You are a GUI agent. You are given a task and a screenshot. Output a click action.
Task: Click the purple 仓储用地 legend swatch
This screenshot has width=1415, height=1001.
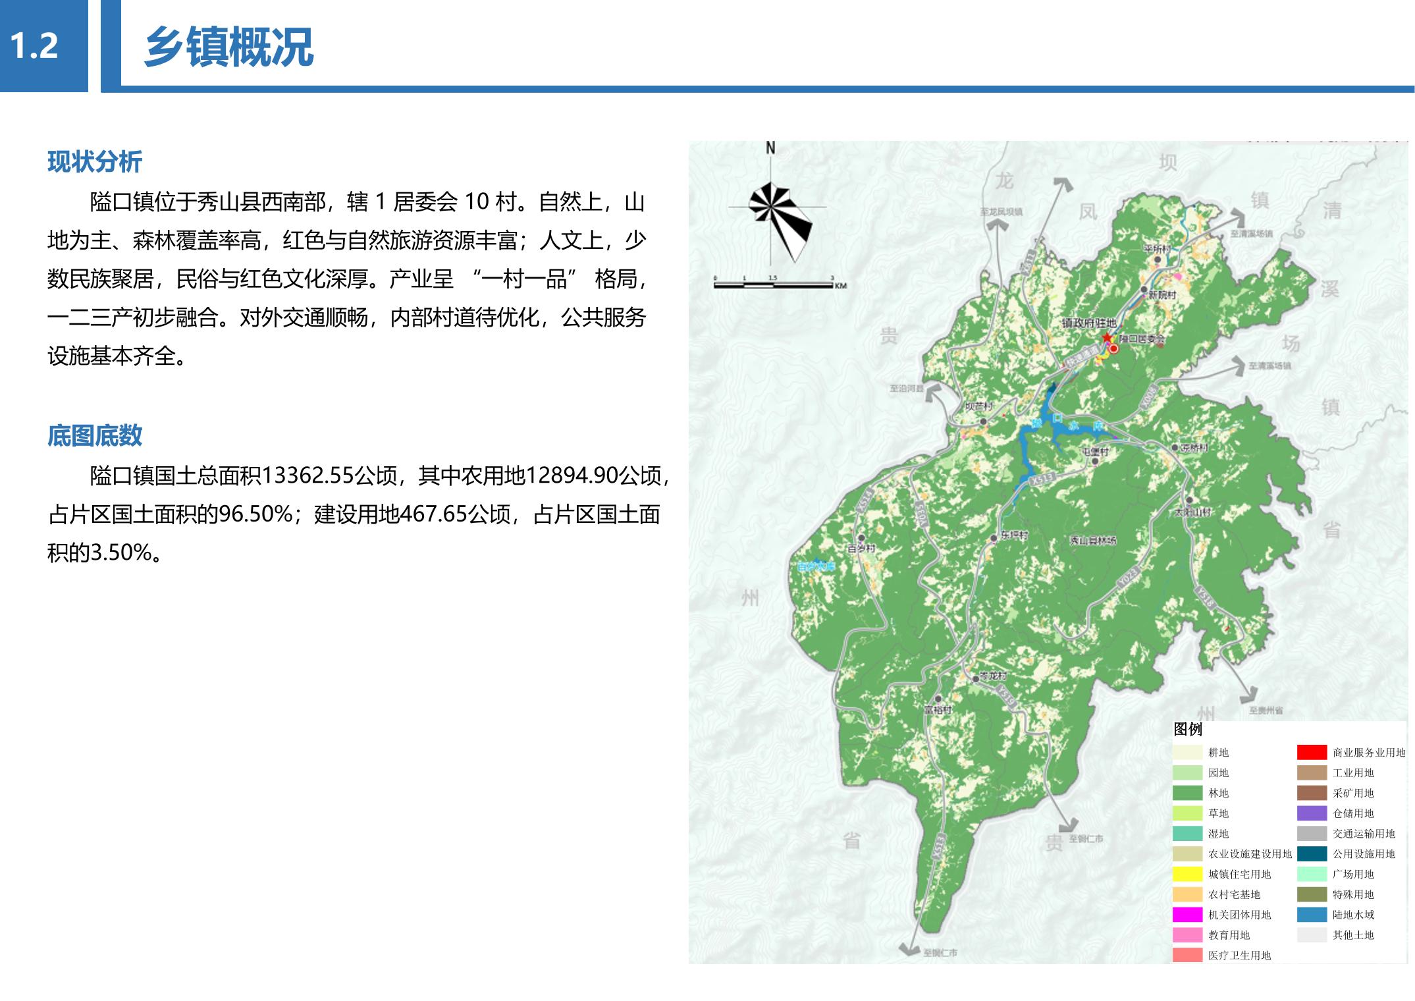point(1311,813)
